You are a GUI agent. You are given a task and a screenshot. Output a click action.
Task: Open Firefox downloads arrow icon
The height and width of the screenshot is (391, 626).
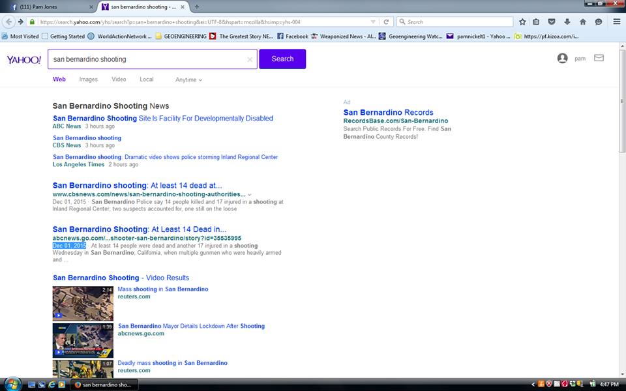click(567, 22)
